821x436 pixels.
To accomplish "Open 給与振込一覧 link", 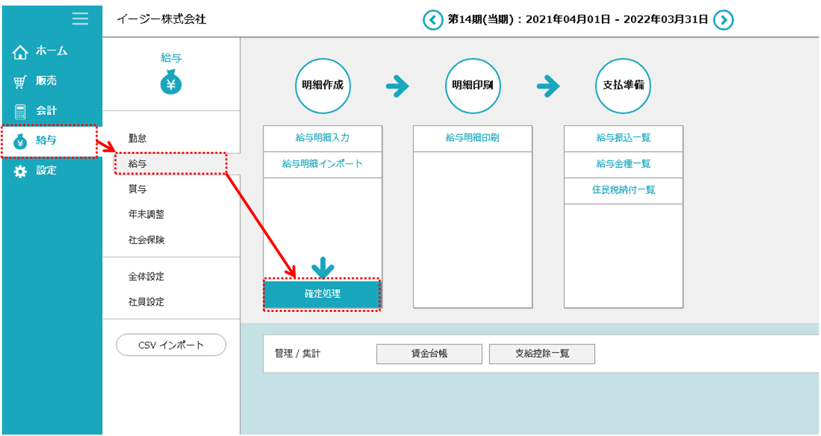I will tap(623, 138).
